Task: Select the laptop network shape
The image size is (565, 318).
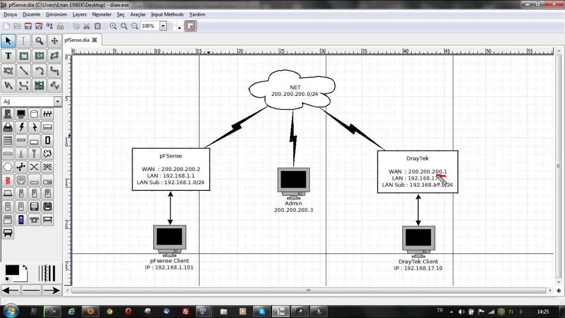Action: 8,193
